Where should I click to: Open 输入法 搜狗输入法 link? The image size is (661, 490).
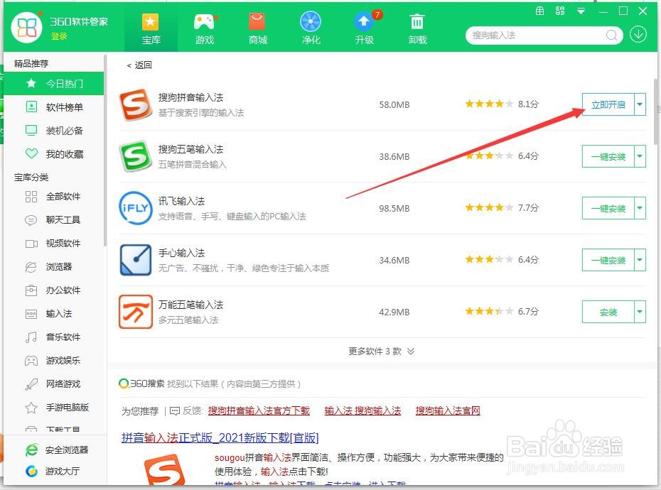(x=362, y=410)
